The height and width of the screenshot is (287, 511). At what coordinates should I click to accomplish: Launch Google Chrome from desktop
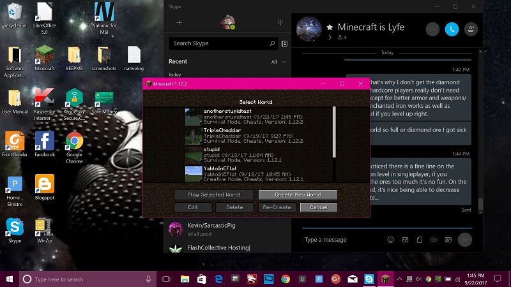(74, 147)
